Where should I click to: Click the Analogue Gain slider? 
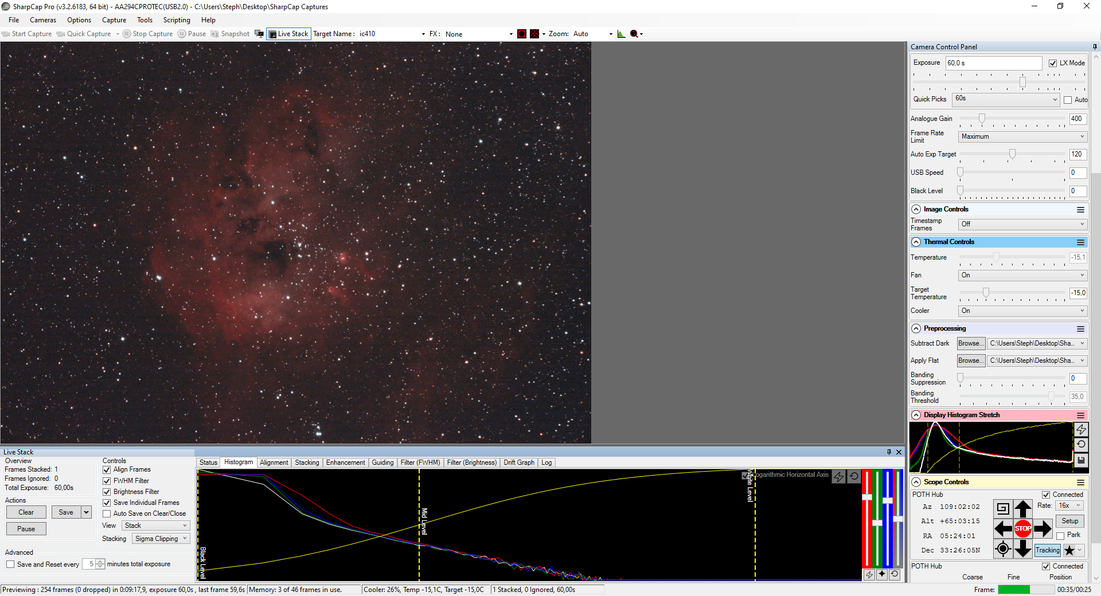coord(1012,119)
